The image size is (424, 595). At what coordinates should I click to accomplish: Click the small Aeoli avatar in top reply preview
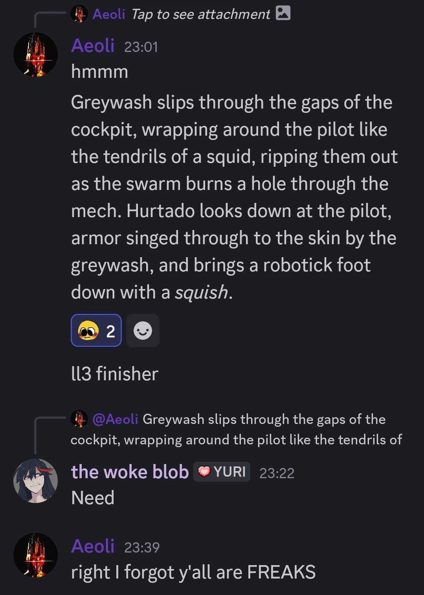pyautogui.click(x=79, y=14)
